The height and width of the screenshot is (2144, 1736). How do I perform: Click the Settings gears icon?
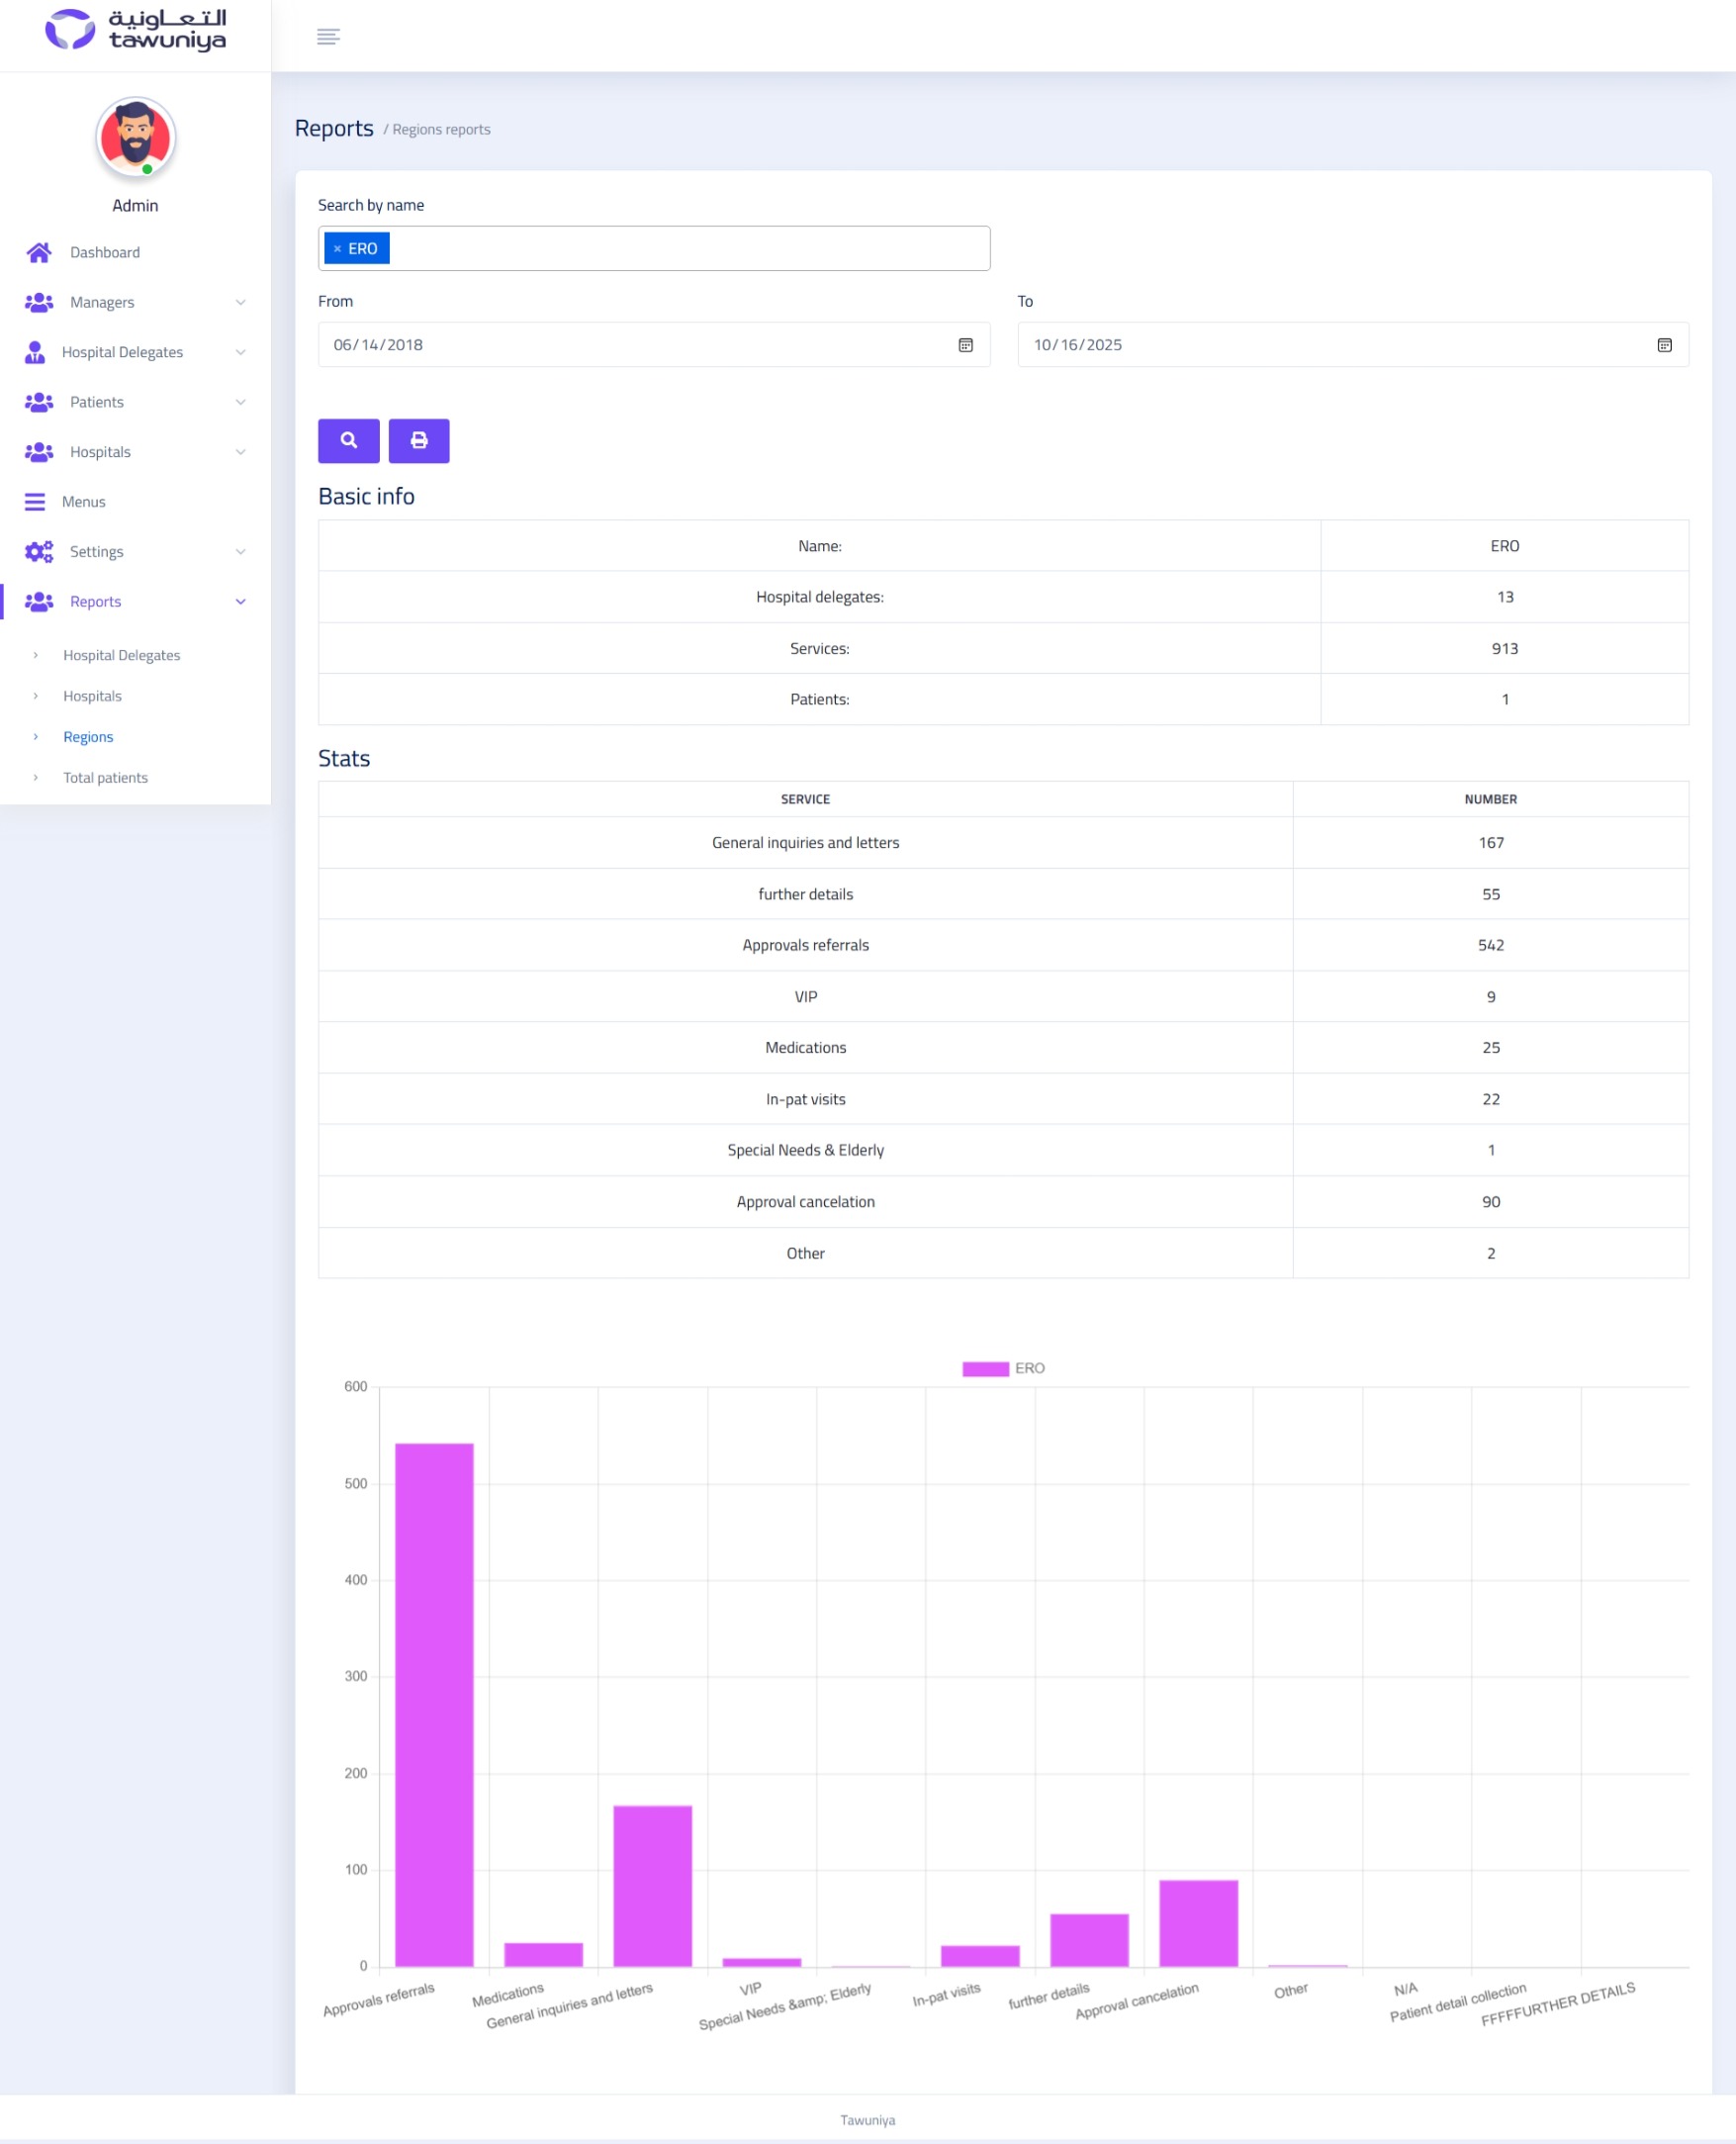pos(39,552)
